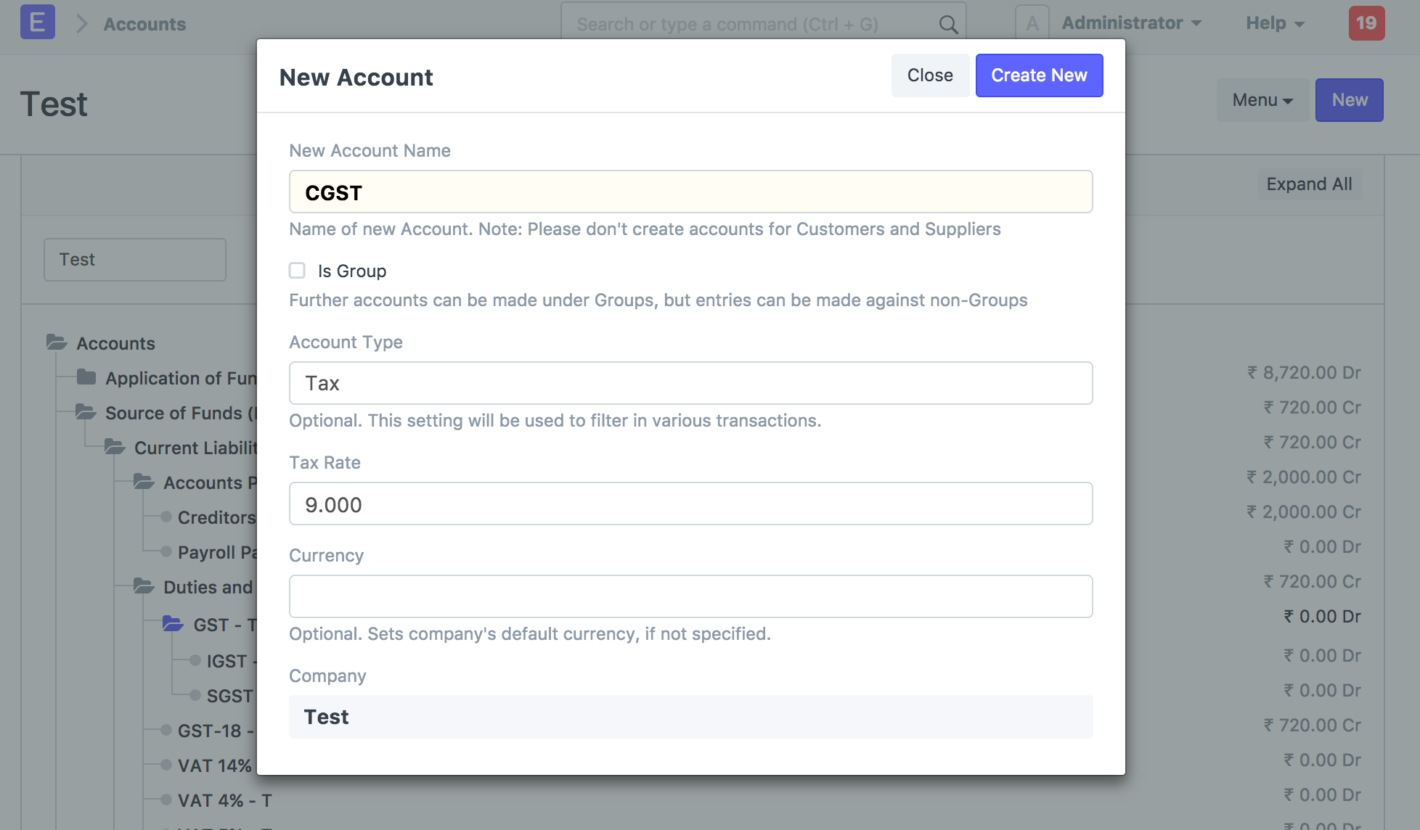Viewport: 1420px width, 830px height.
Task: Click the Source of Funds folder icon
Action: (x=86, y=412)
